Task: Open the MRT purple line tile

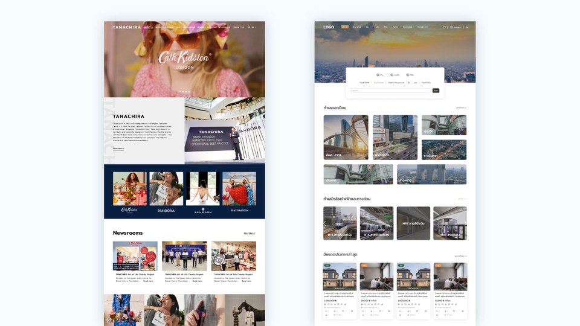Action: 449,223
